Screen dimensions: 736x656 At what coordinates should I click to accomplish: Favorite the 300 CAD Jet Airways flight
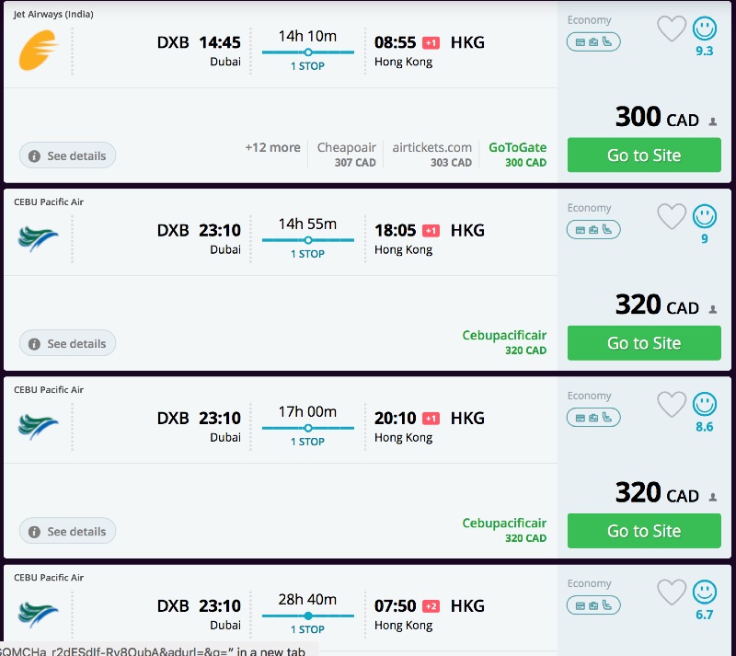(x=672, y=29)
